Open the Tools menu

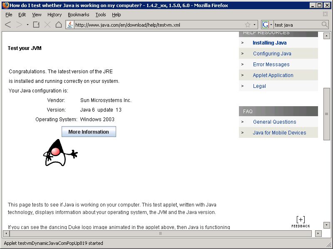click(100, 15)
